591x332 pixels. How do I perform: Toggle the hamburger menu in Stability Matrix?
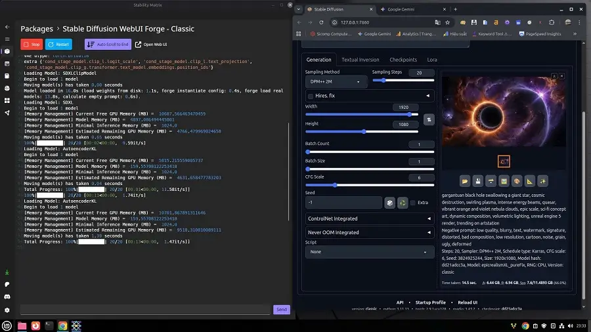point(7,39)
